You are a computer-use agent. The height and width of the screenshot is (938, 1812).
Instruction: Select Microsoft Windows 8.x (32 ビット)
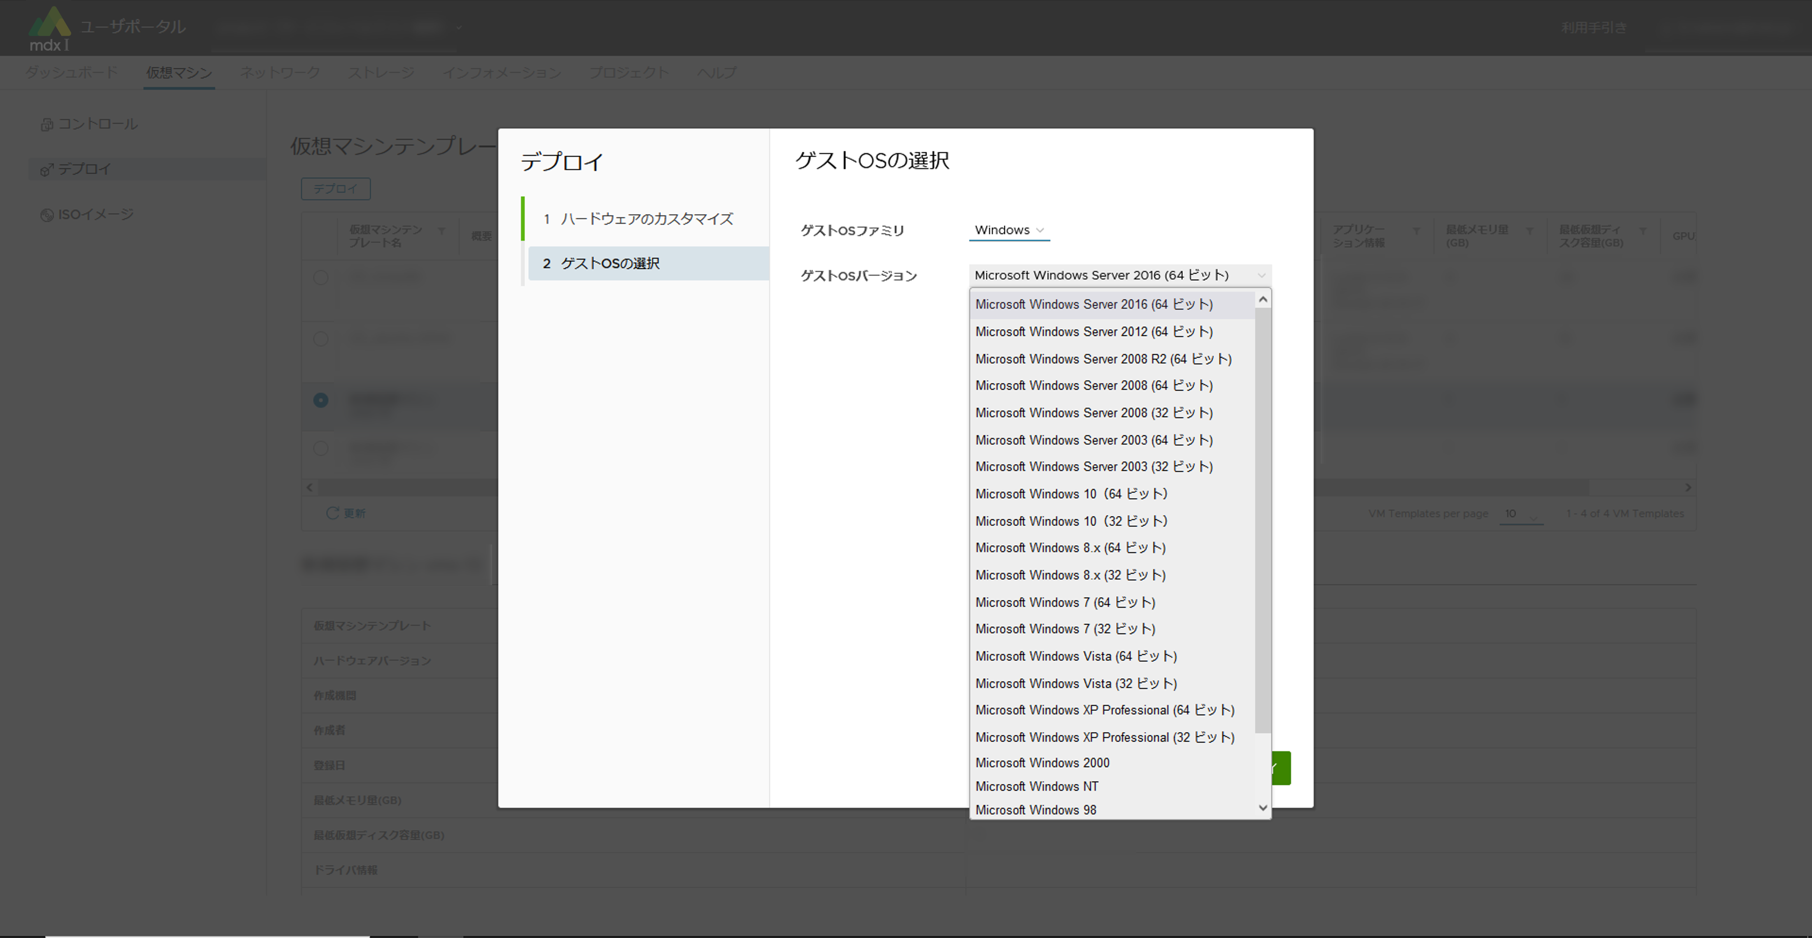click(1112, 575)
